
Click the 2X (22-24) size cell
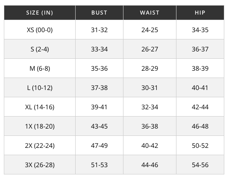40,145
